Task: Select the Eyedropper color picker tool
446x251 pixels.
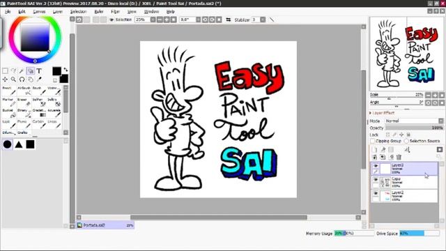Action: point(39,79)
